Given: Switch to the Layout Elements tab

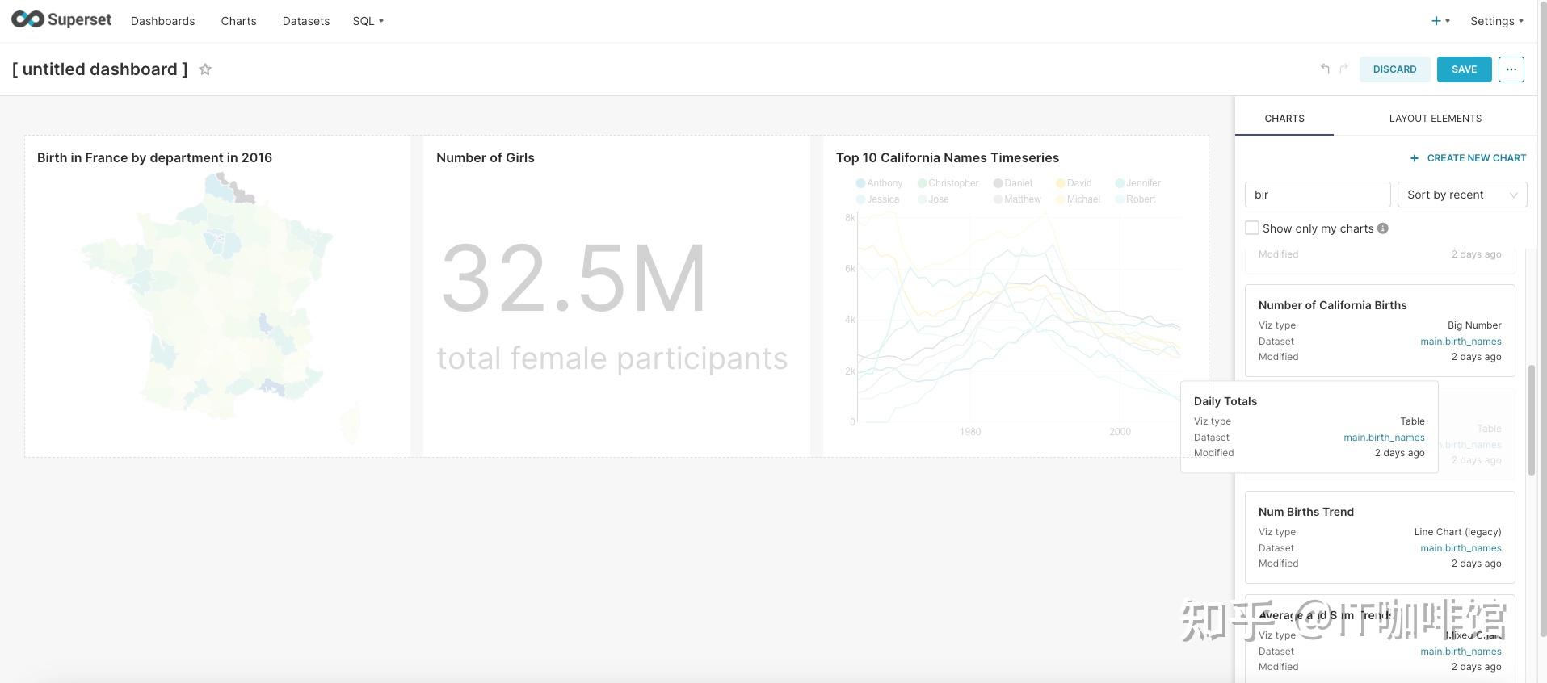Looking at the screenshot, I should pos(1435,119).
